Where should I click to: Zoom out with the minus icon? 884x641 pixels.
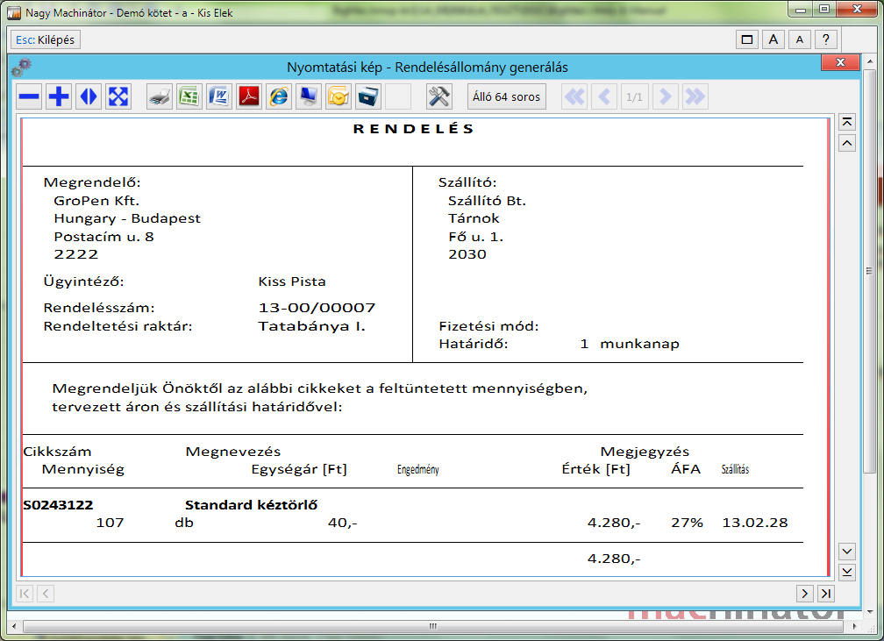pyautogui.click(x=30, y=96)
